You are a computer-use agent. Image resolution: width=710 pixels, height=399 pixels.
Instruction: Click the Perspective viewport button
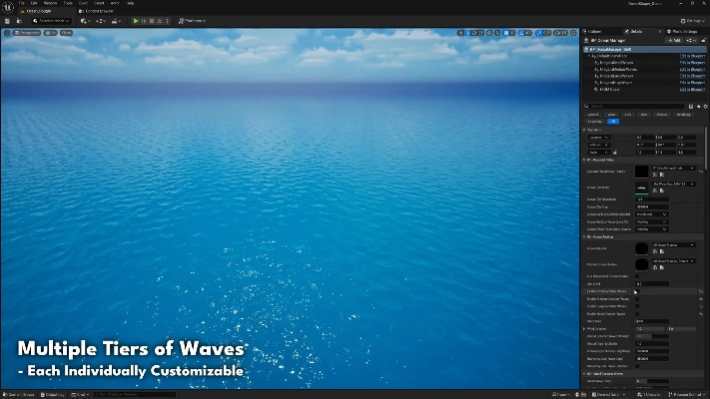[x=28, y=33]
